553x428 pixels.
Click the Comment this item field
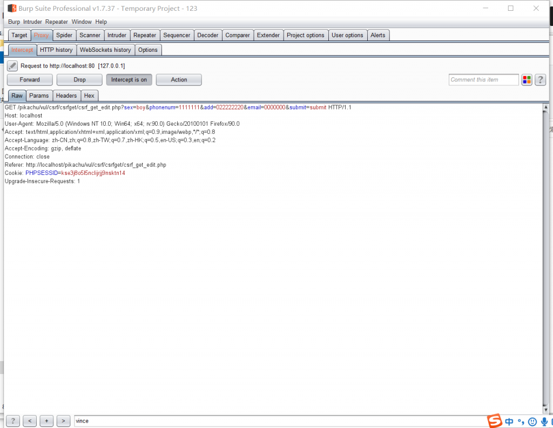pyautogui.click(x=483, y=80)
